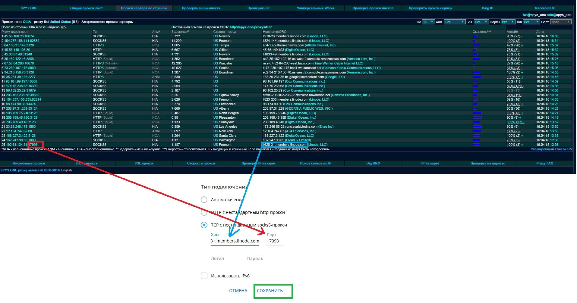Enable the Использовать IPv6 checkbox

pyautogui.click(x=204, y=276)
